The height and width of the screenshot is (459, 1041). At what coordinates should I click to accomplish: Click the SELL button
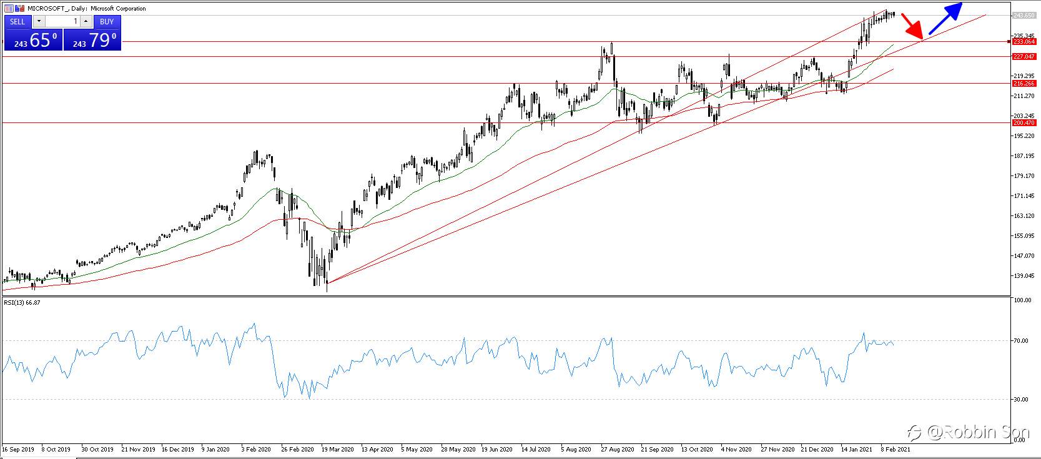pos(17,21)
